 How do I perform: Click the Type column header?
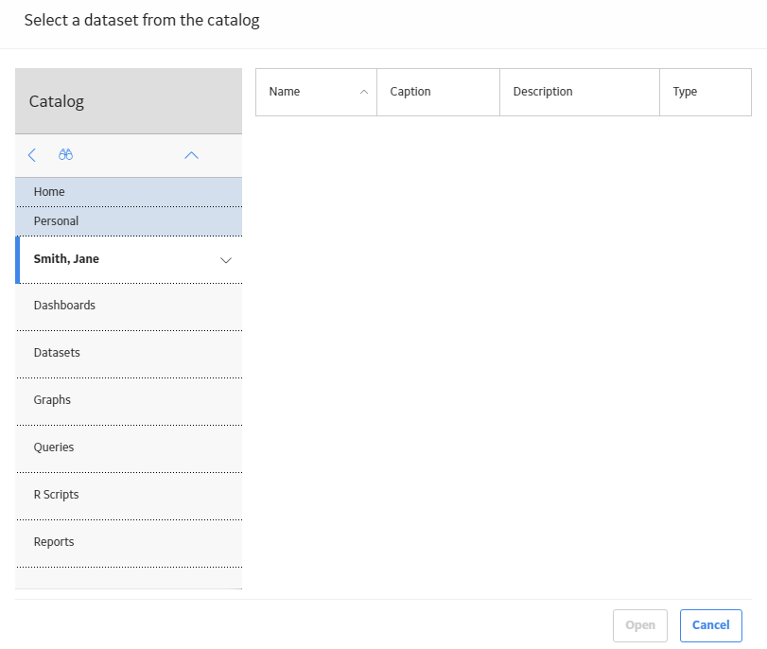click(706, 92)
